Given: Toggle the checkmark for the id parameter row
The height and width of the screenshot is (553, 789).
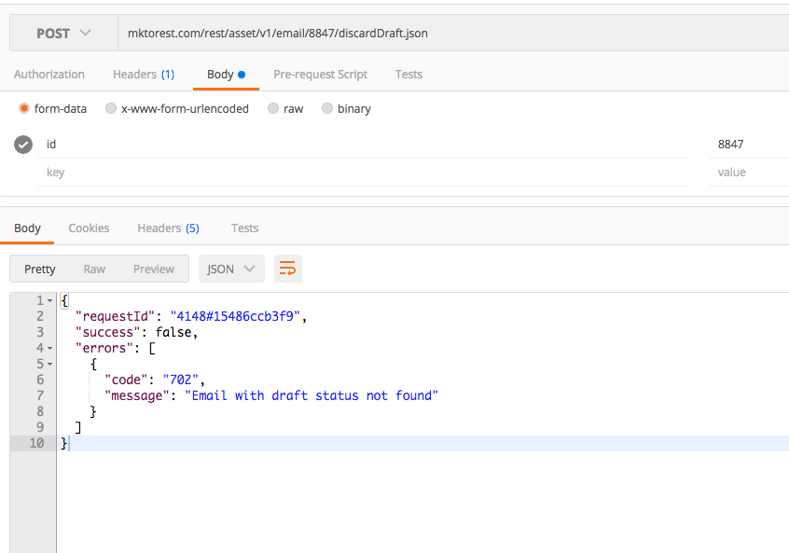Looking at the screenshot, I should pyautogui.click(x=24, y=145).
